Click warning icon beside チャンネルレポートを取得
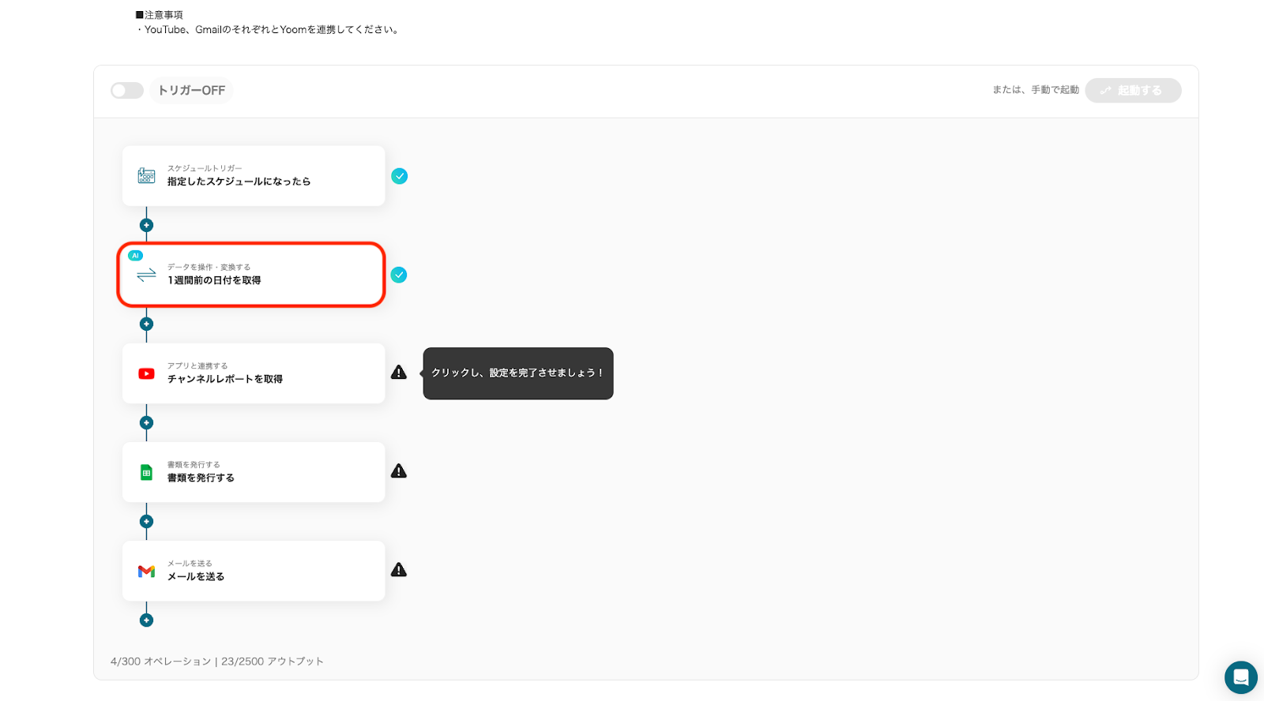Image resolution: width=1264 pixels, height=701 pixels. [x=399, y=373]
